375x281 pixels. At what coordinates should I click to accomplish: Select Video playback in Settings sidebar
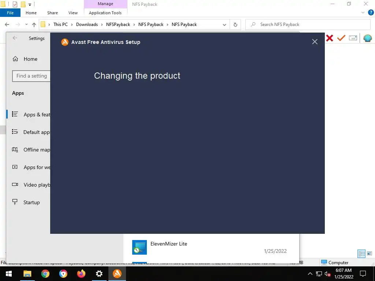pos(29,185)
